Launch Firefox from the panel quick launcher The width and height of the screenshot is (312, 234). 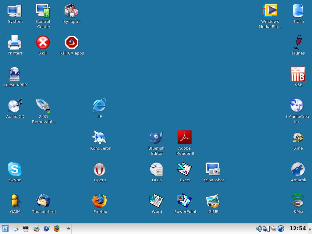pyautogui.click(x=57, y=229)
